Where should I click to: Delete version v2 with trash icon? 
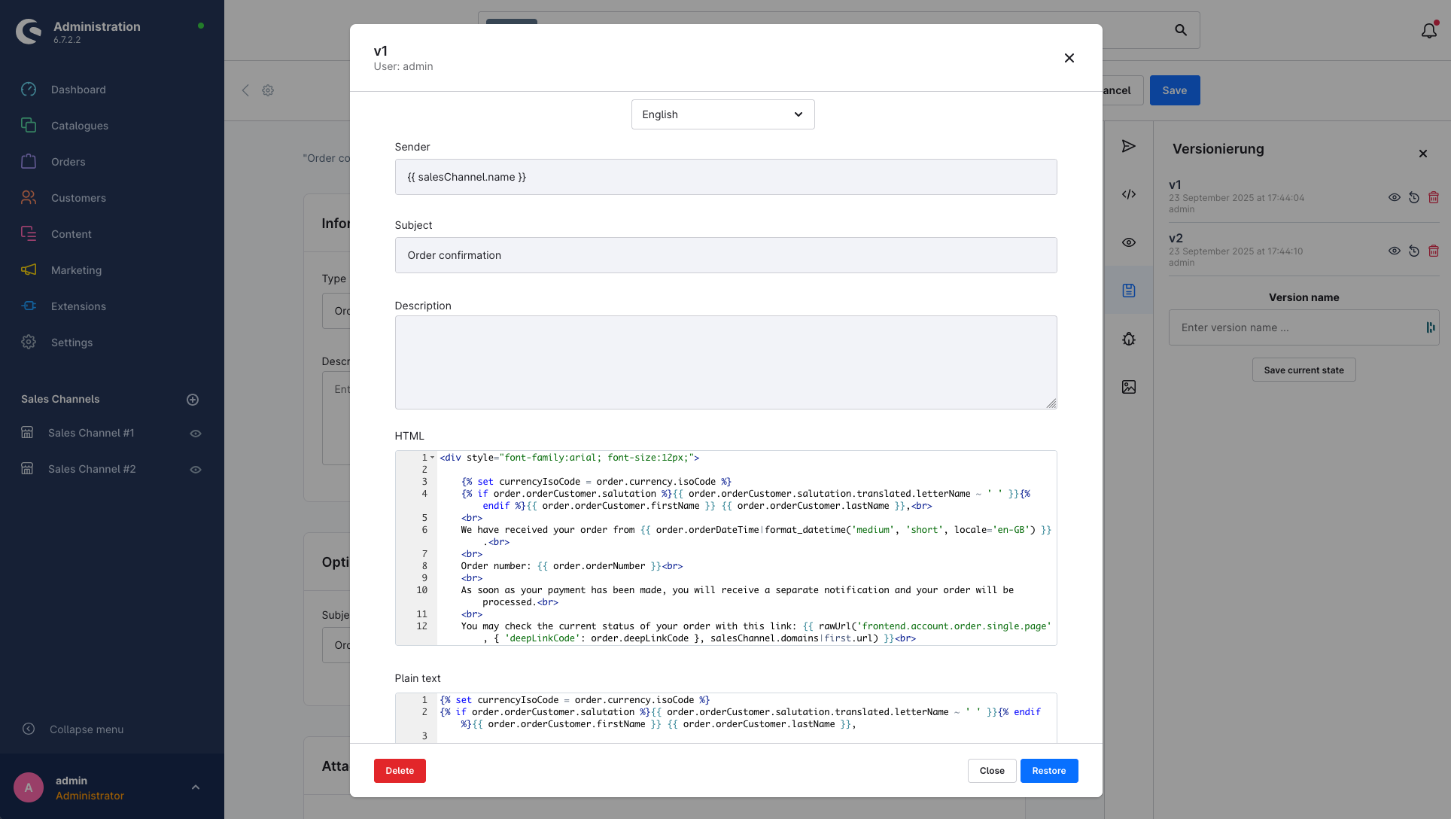pyautogui.click(x=1434, y=251)
